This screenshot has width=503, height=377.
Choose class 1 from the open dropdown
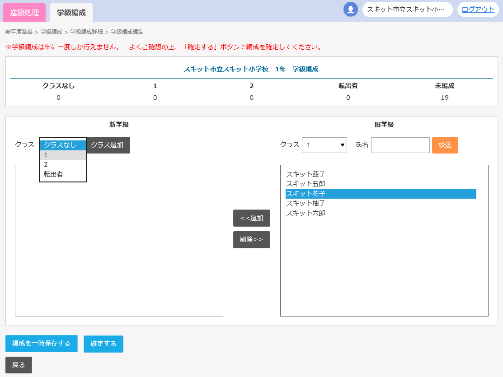click(x=62, y=155)
